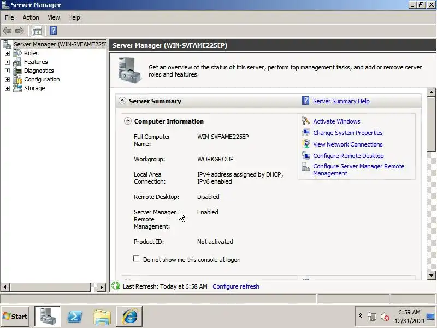Click the Configure Remote Desktop icon
This screenshot has width=437, height=328.
tap(306, 155)
